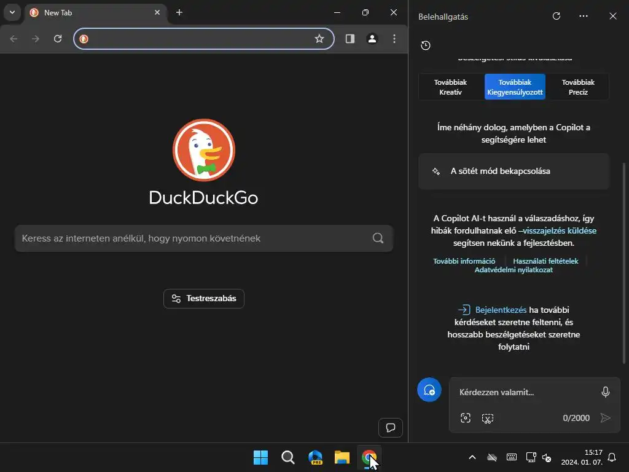The height and width of the screenshot is (472, 629).
Task: Open the browser profile menu
Action: (x=372, y=39)
